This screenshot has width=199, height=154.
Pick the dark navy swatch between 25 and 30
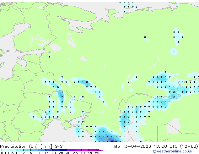click(x=63, y=150)
